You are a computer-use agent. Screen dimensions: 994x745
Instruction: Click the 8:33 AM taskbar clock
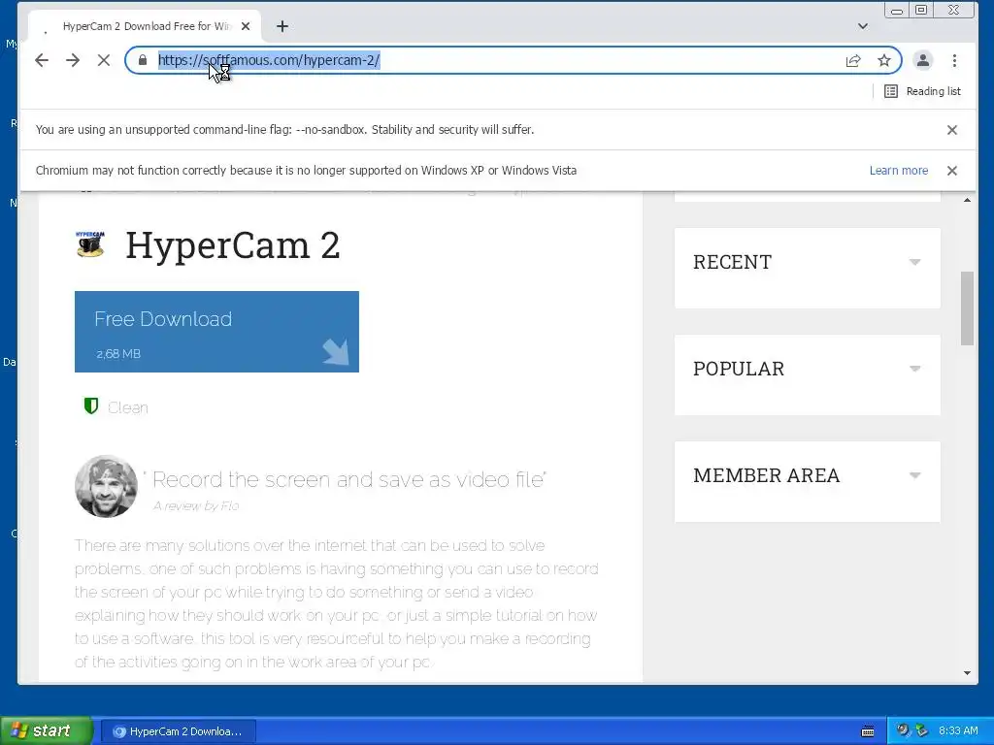click(x=958, y=730)
